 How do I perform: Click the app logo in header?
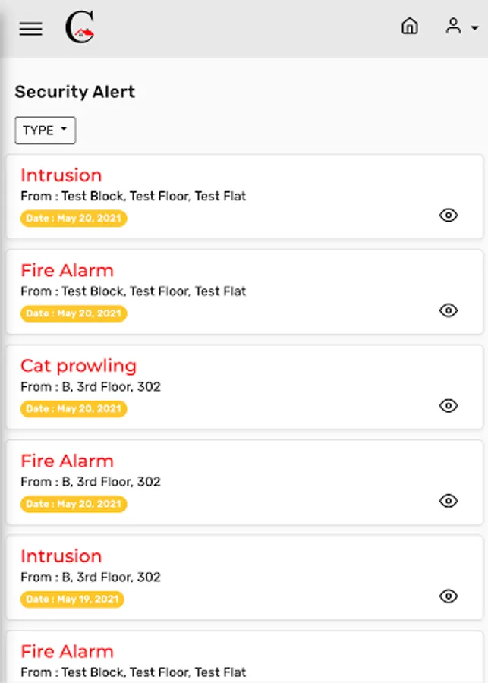tap(80, 28)
